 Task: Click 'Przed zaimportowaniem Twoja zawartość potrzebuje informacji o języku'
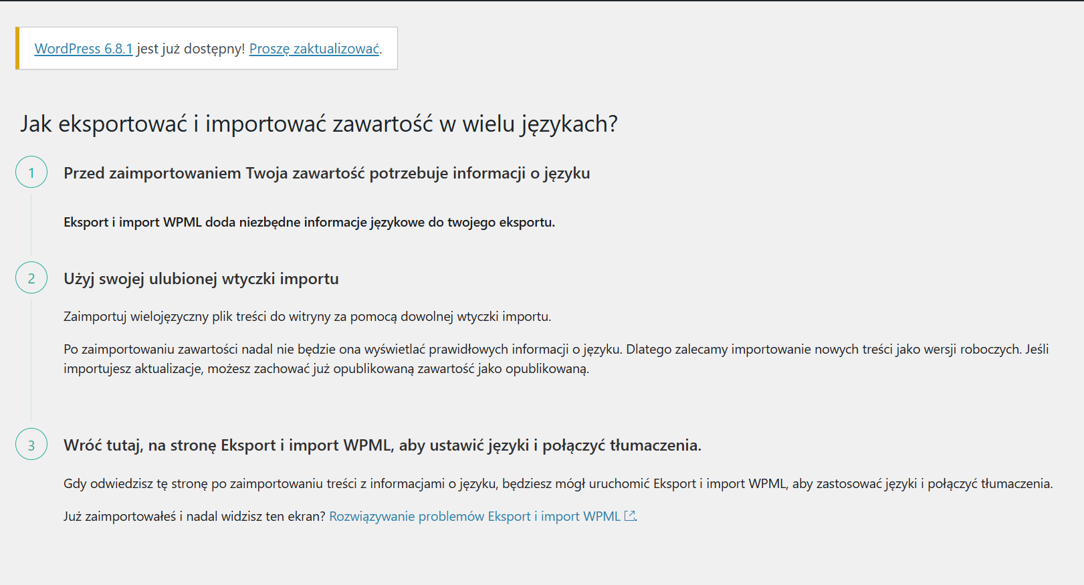(327, 173)
